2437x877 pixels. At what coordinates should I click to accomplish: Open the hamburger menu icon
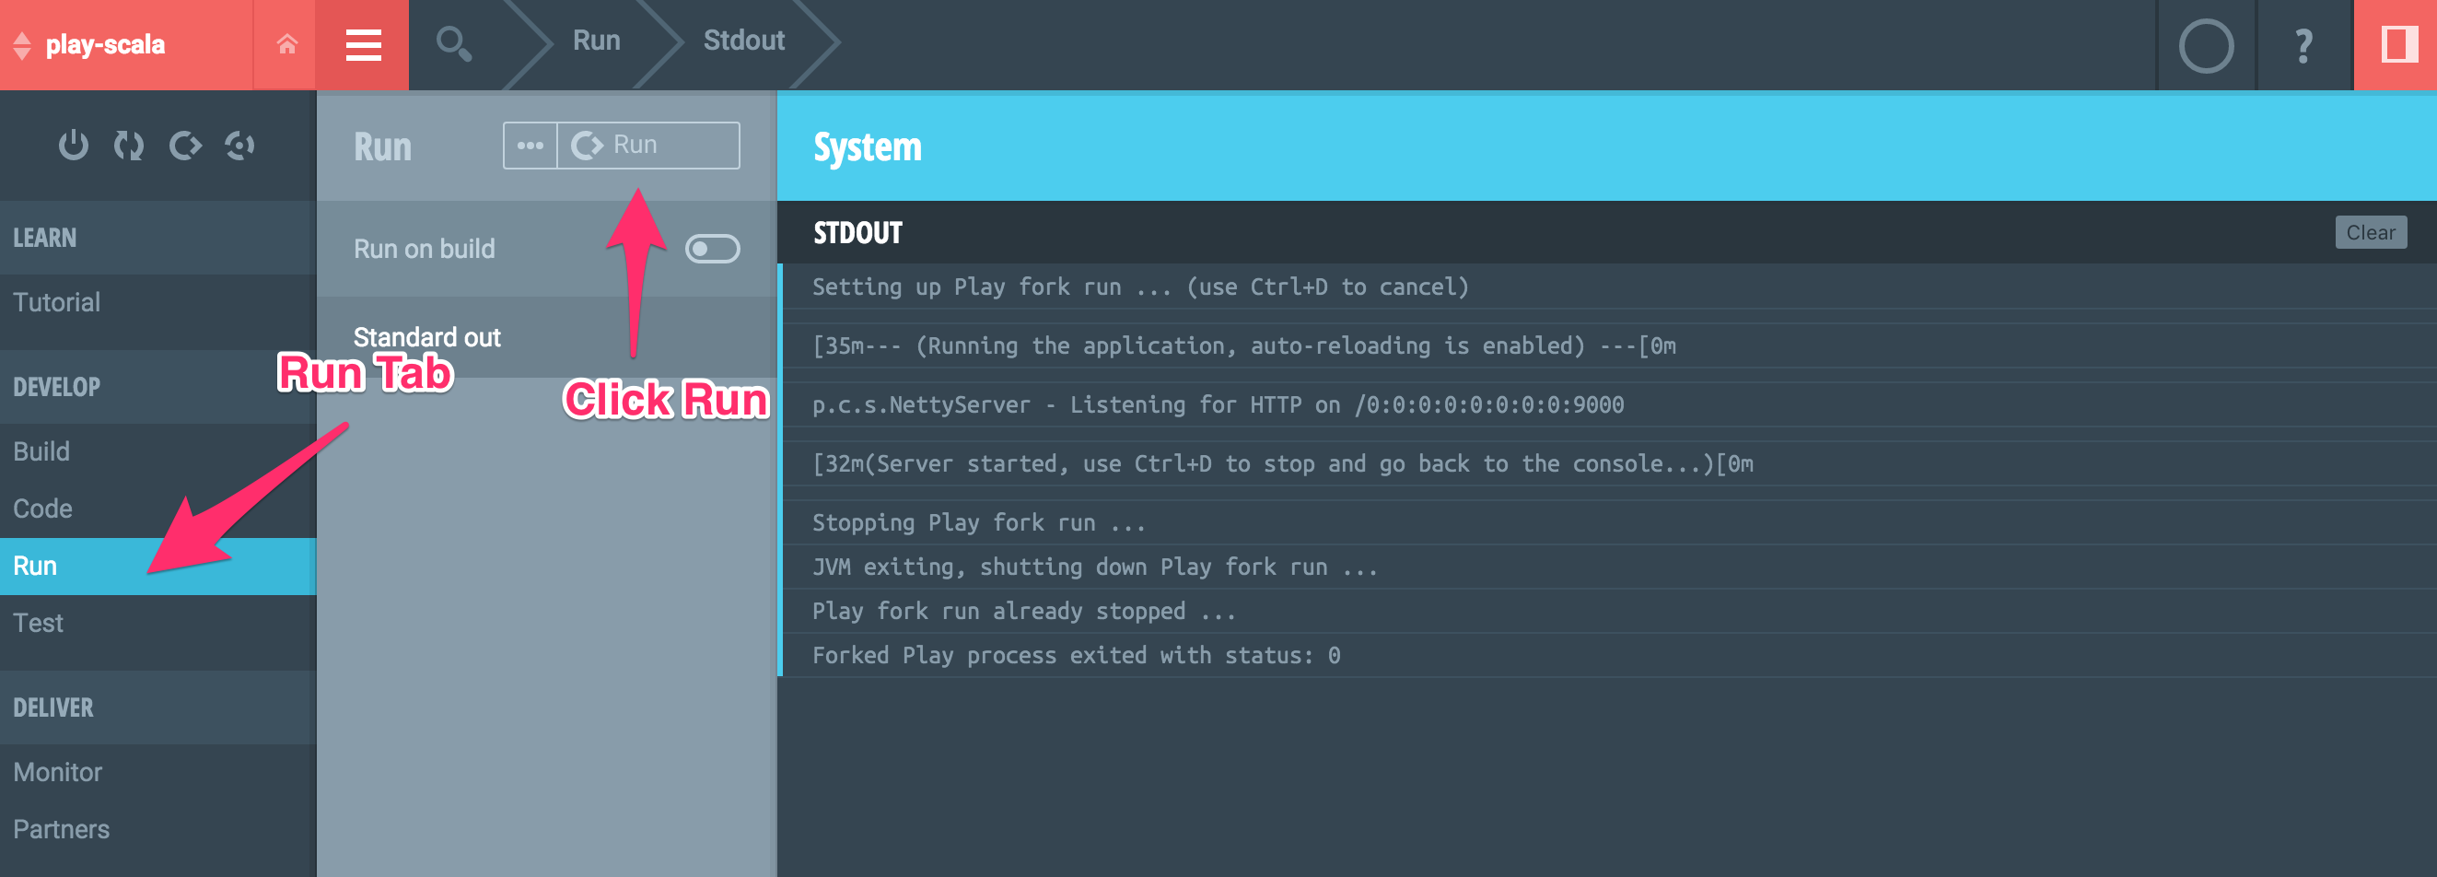(x=363, y=44)
